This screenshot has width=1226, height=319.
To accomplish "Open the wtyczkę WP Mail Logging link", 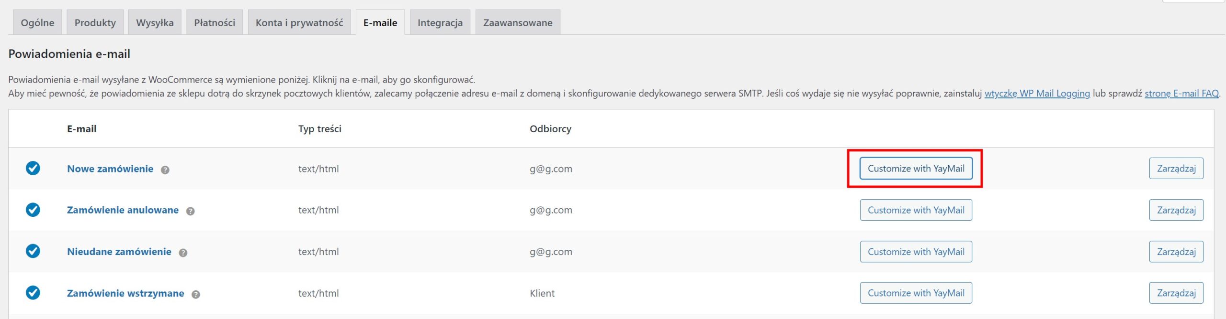I will tap(1037, 94).
